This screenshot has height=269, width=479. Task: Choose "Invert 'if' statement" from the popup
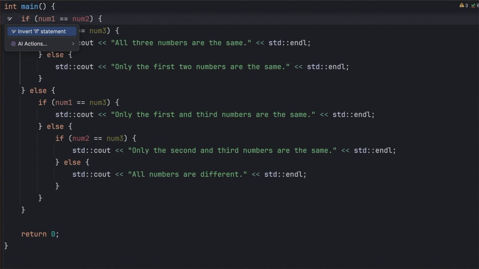(42, 31)
